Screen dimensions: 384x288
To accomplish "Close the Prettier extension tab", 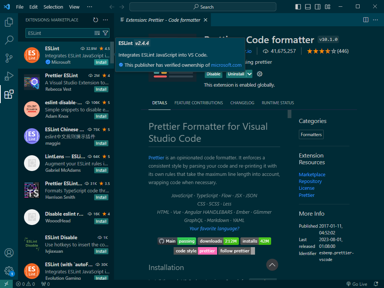I will (206, 20).
